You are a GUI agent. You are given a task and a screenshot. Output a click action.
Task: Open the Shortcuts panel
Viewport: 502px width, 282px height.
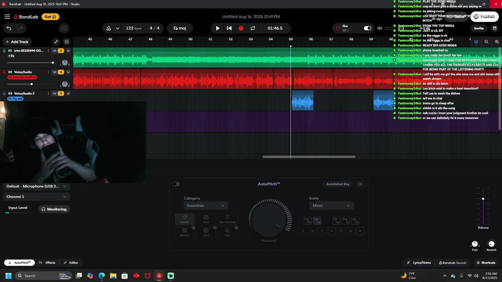[486, 263]
